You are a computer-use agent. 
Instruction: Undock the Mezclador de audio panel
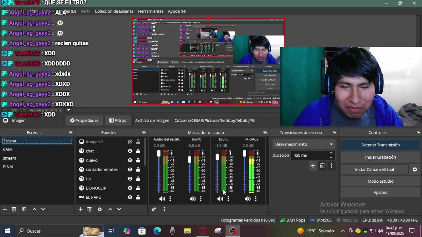coord(265,132)
